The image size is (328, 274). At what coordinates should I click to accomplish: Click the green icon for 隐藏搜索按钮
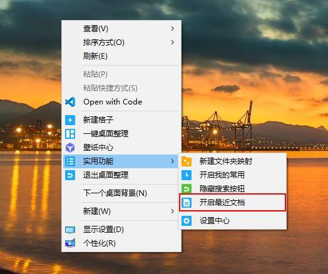187,188
